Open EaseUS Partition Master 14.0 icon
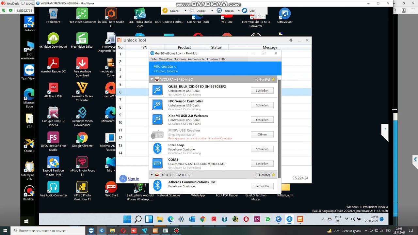The image size is (418, 235). 53,166
